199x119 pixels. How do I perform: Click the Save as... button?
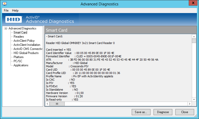[141, 112]
